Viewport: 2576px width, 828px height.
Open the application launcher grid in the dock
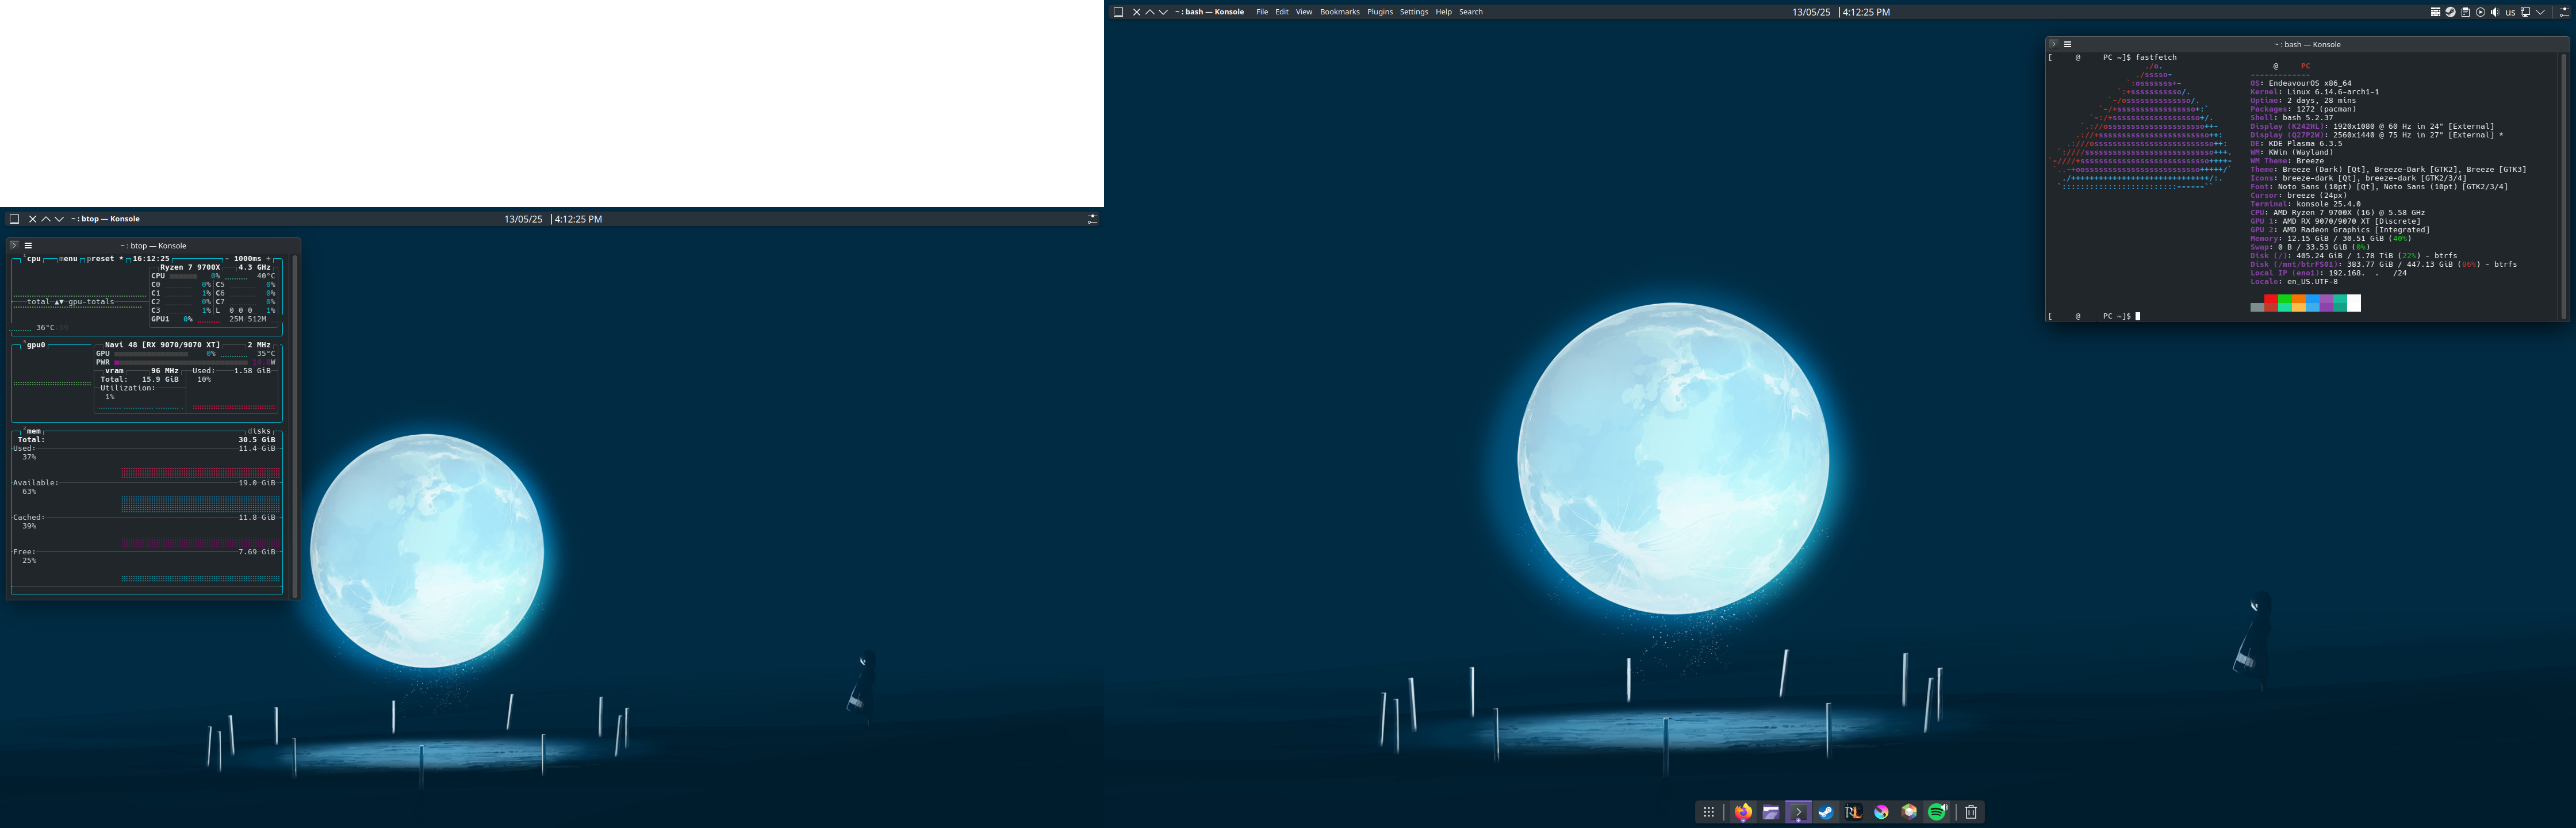pos(1709,812)
